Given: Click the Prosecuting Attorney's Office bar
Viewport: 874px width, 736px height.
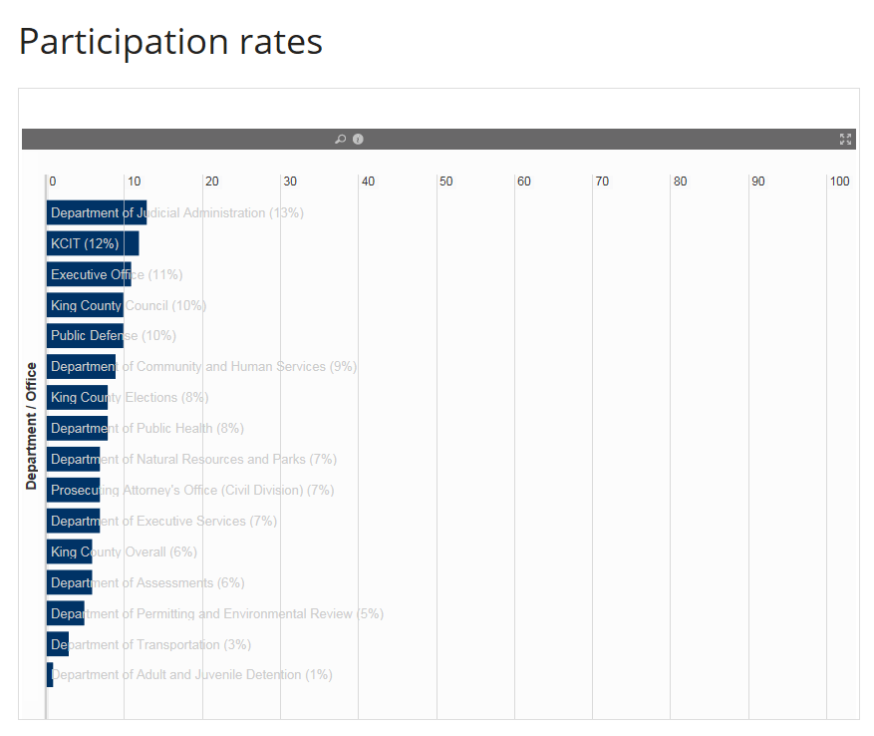Looking at the screenshot, I should pyautogui.click(x=73, y=491).
